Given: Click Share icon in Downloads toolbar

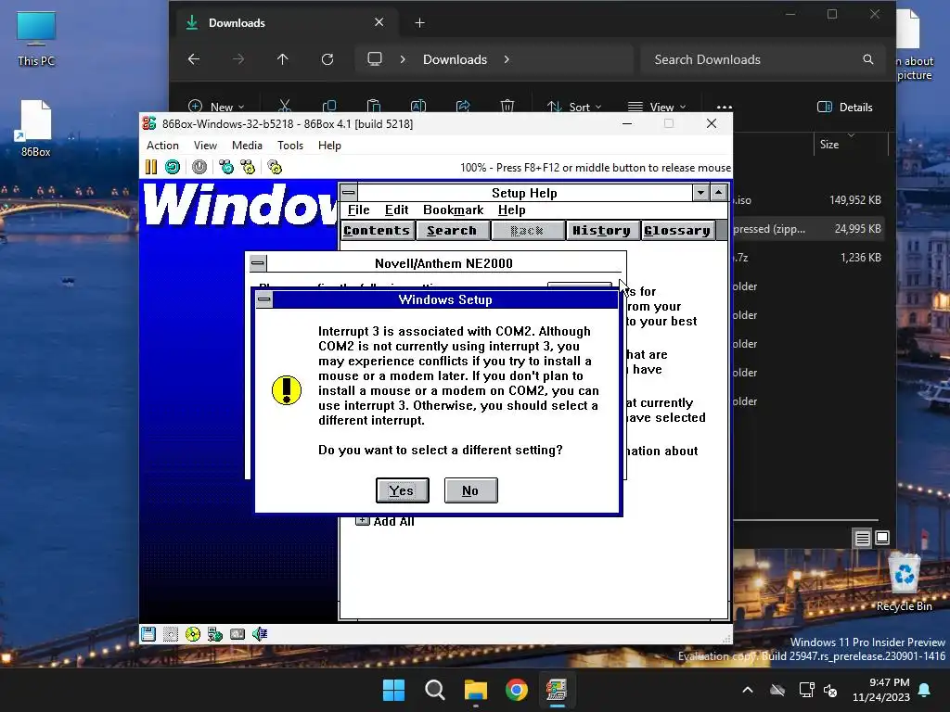Looking at the screenshot, I should point(463,107).
